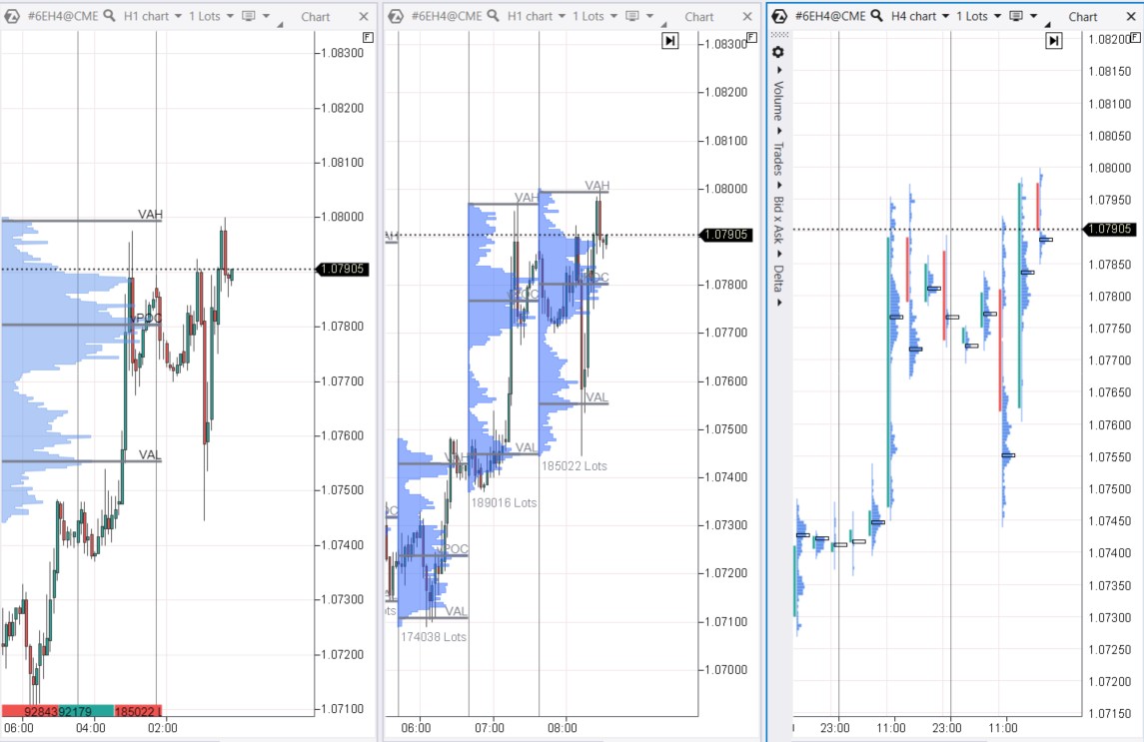
Task: Click the ATAS logo in the H1 chart header
Action: pos(12,16)
